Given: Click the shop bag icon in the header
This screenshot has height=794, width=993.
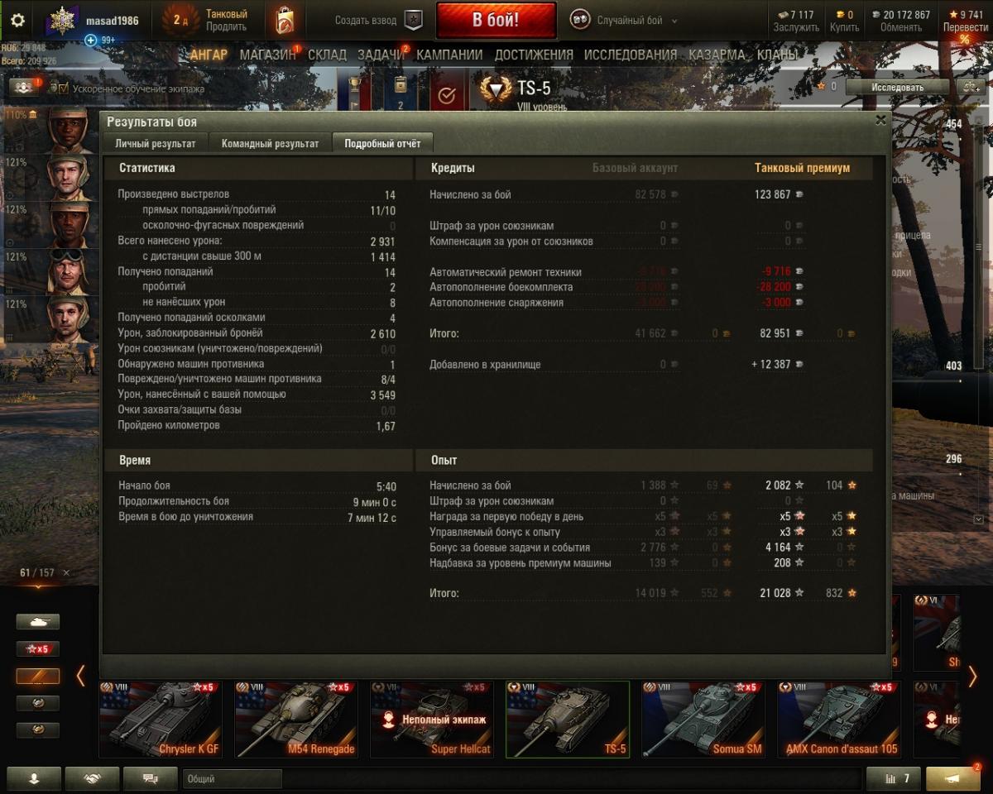Looking at the screenshot, I should coord(285,21).
